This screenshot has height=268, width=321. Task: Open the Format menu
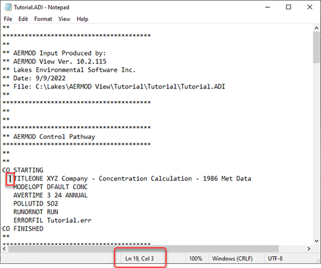43,19
